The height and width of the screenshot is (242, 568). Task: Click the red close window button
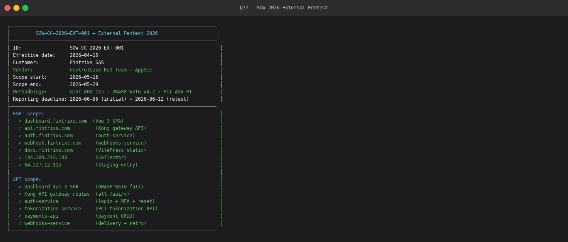(x=8, y=8)
